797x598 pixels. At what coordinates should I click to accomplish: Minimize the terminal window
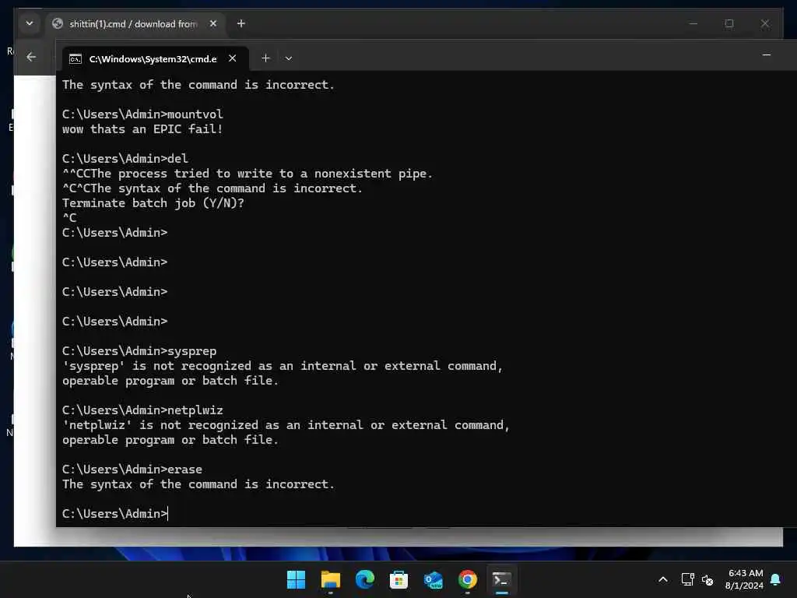(766, 55)
